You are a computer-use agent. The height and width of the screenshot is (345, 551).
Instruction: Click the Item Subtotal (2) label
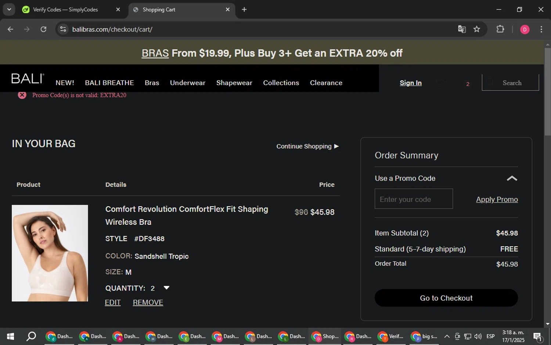(401, 233)
